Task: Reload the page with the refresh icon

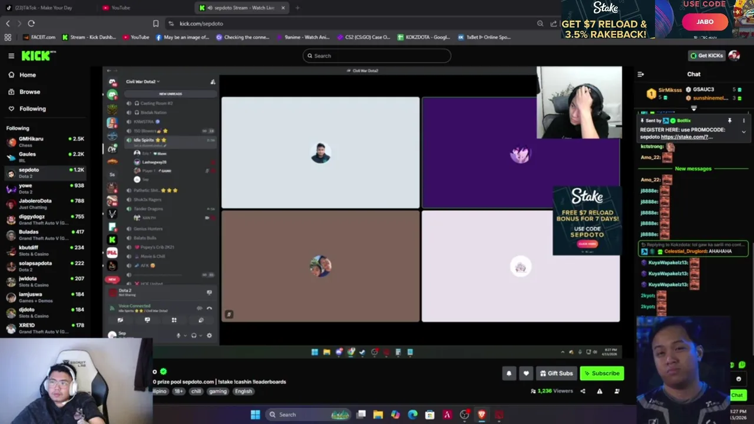Action: [x=31, y=24]
